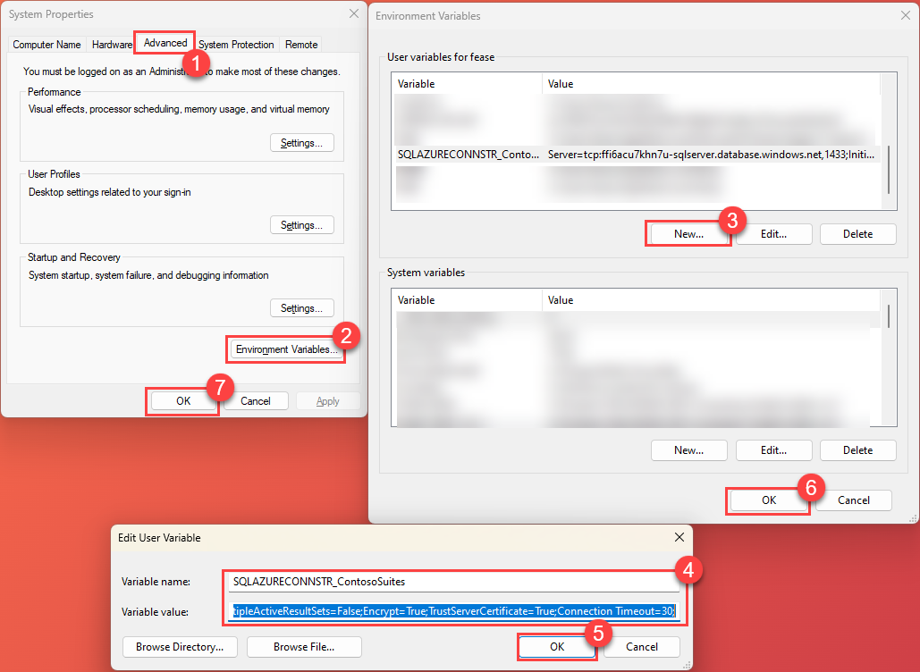Open User Profiles Settings
Screen dimensions: 920x672
(301, 224)
